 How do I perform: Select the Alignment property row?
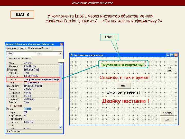(x=33, y=66)
